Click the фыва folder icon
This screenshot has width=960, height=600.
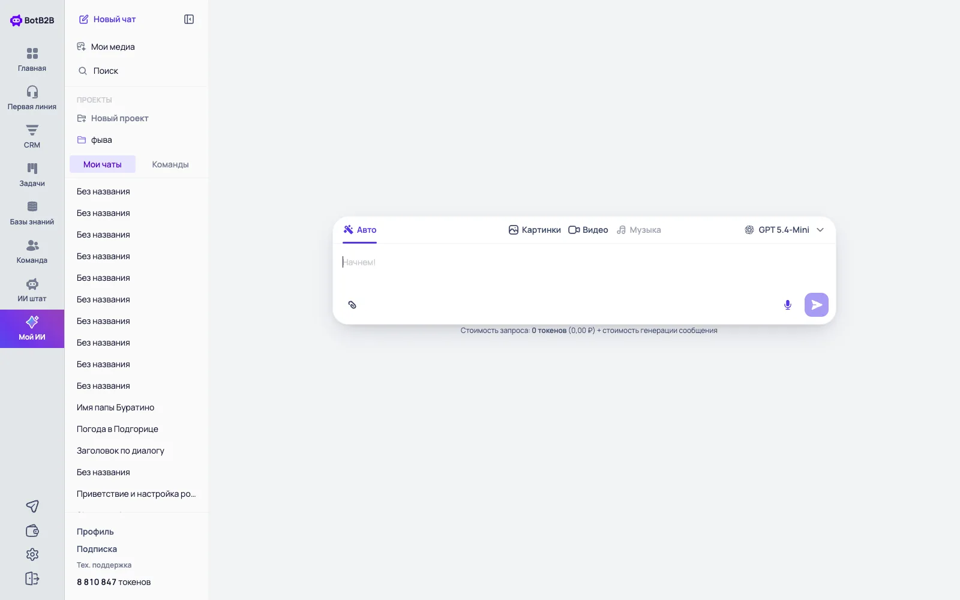point(82,140)
